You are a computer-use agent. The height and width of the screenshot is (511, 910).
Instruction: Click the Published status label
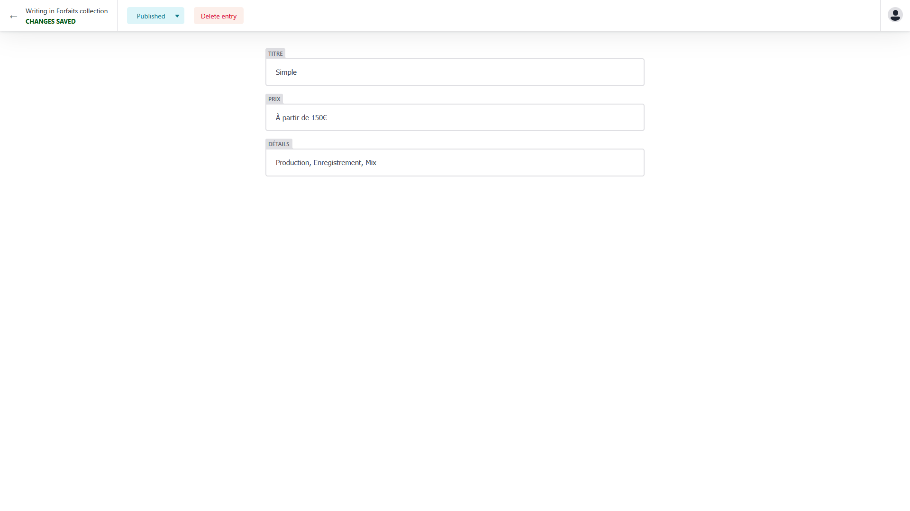151,16
